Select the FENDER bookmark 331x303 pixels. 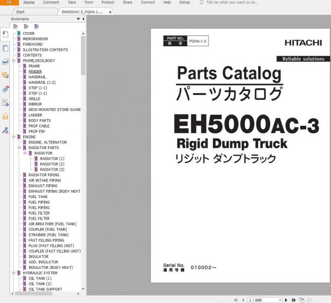pos(35,72)
